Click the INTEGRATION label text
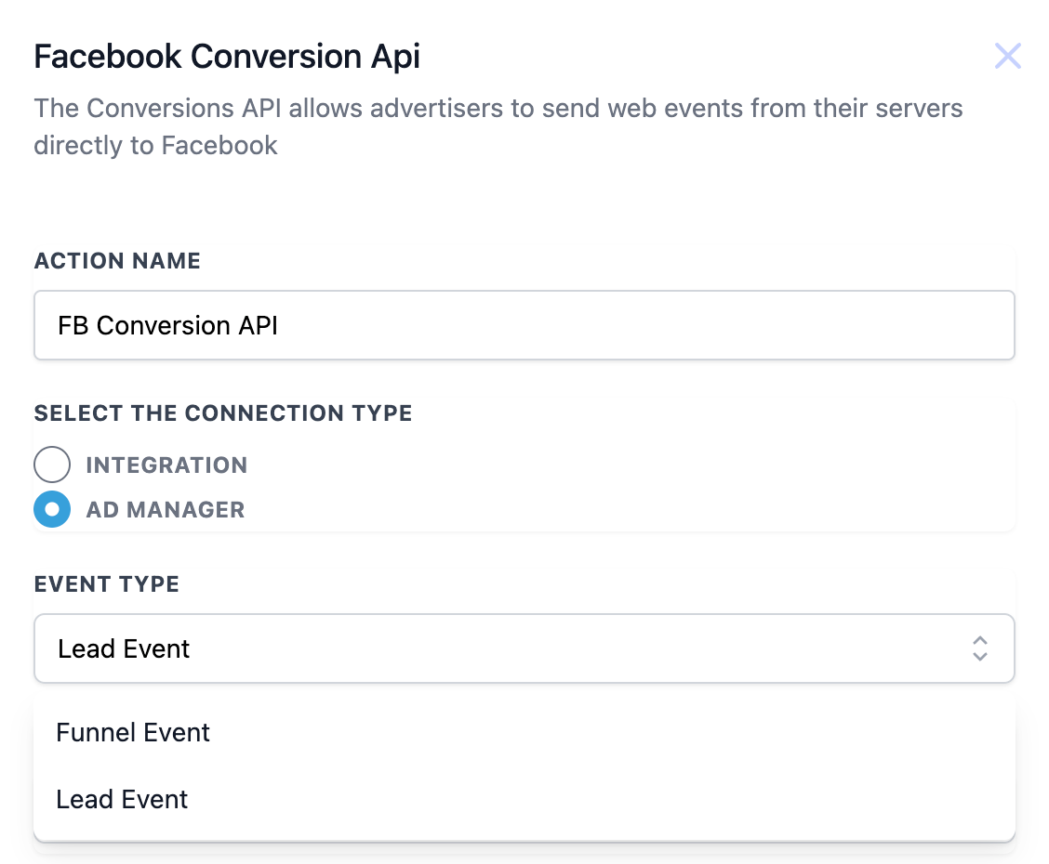1049x864 pixels. pos(166,465)
